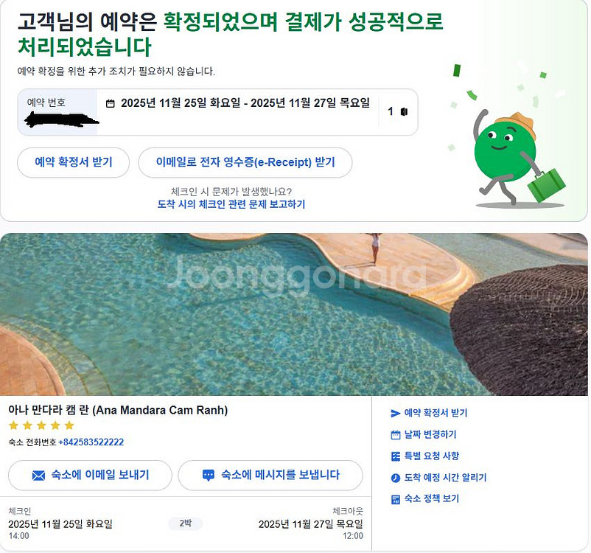Click the Ana Mandara pool photo
Image resolution: width=591 pixels, height=553 pixels.
coord(293,314)
